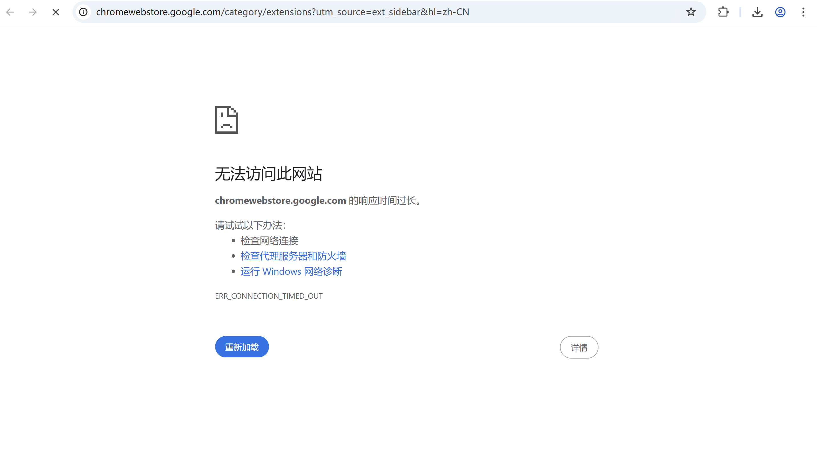Open the Downloads panel
The width and height of the screenshot is (817, 454).
pyautogui.click(x=757, y=12)
